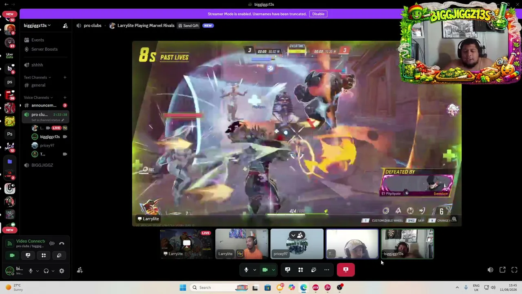Toggle noise suppression waveform icon
This screenshot has width=522, height=294.
(52, 244)
